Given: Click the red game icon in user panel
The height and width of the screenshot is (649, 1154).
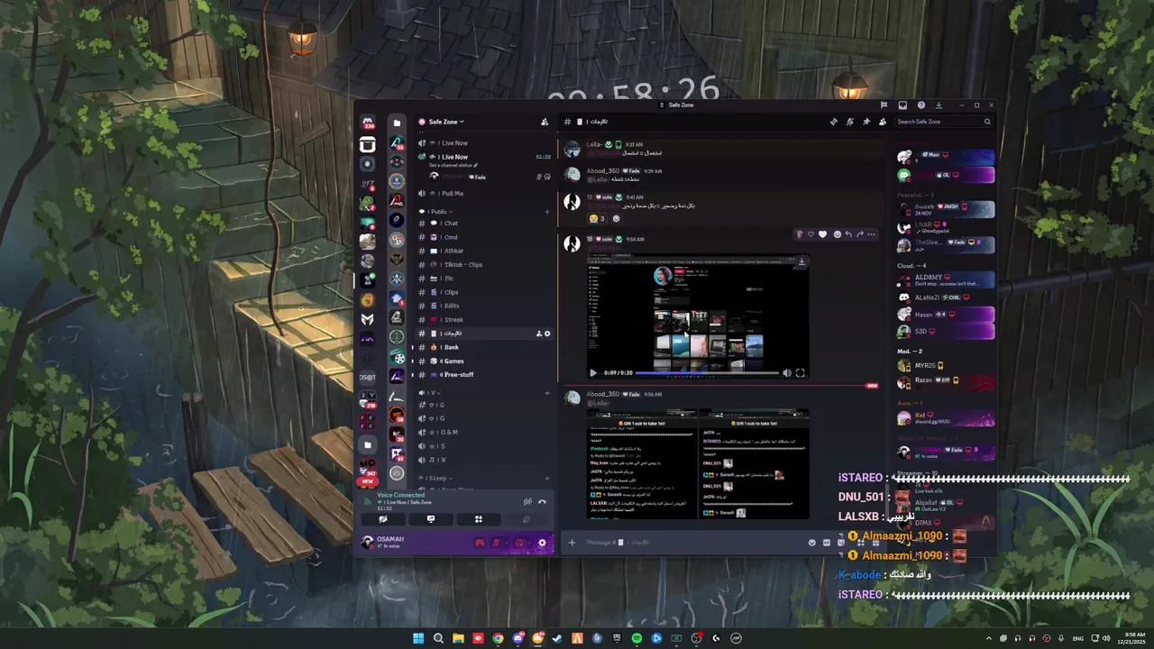Looking at the screenshot, I should coord(480,543).
